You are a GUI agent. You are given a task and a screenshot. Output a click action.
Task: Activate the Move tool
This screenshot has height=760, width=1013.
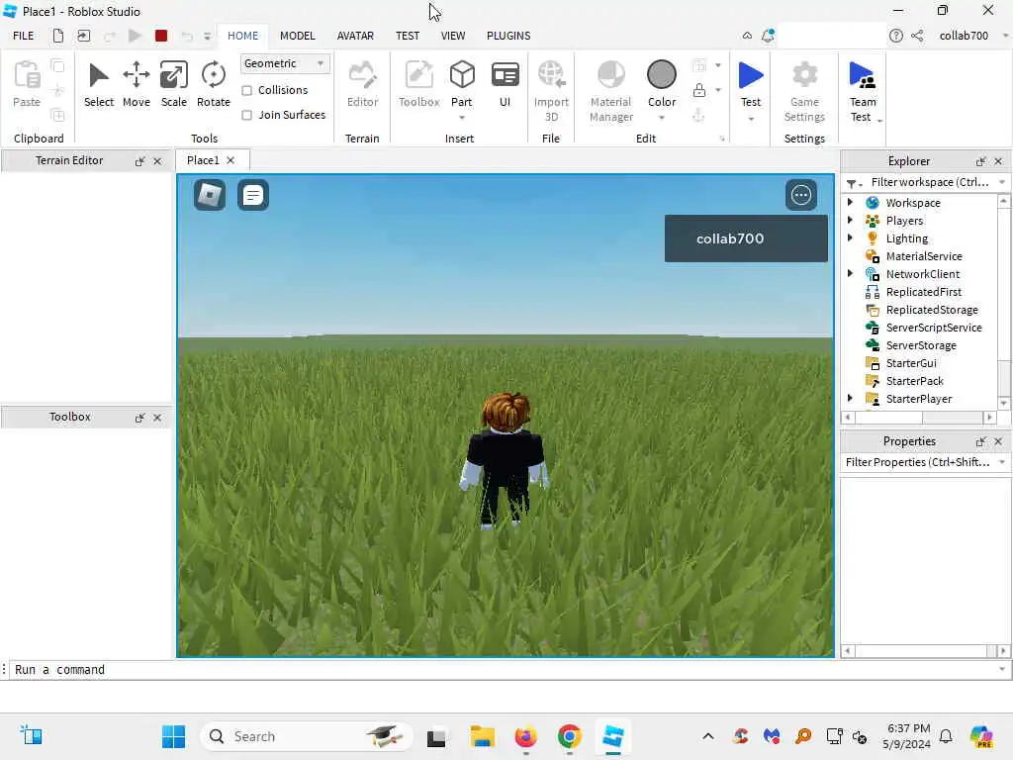137,84
